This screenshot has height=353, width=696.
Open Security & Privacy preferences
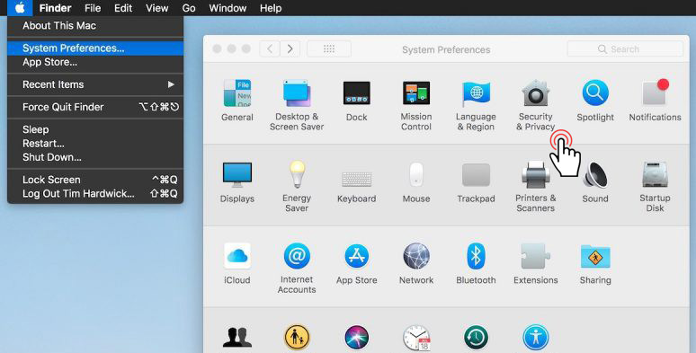(x=536, y=105)
